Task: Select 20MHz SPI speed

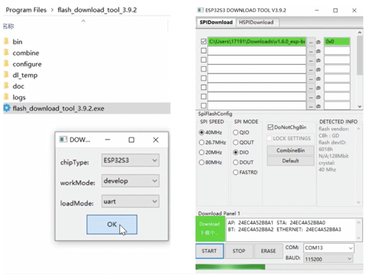Action: pos(202,152)
